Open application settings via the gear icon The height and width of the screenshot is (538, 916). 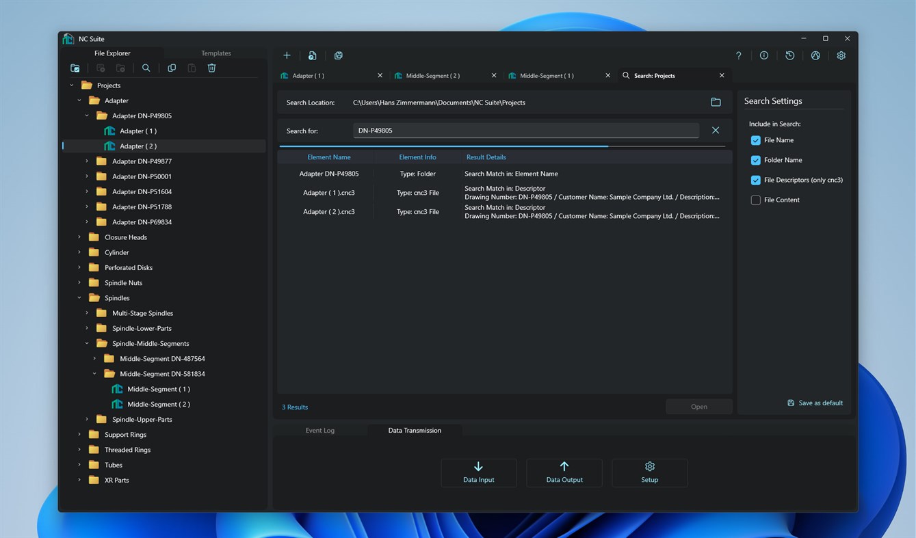point(841,55)
